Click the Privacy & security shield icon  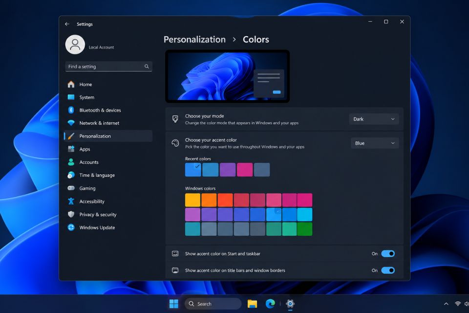[71, 214]
